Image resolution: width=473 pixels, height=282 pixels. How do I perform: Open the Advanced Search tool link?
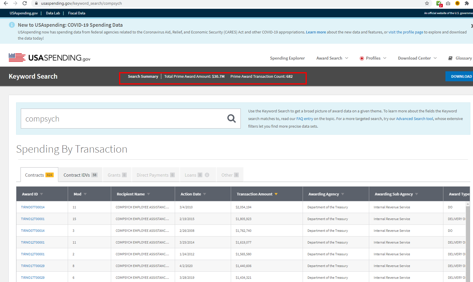click(414, 119)
